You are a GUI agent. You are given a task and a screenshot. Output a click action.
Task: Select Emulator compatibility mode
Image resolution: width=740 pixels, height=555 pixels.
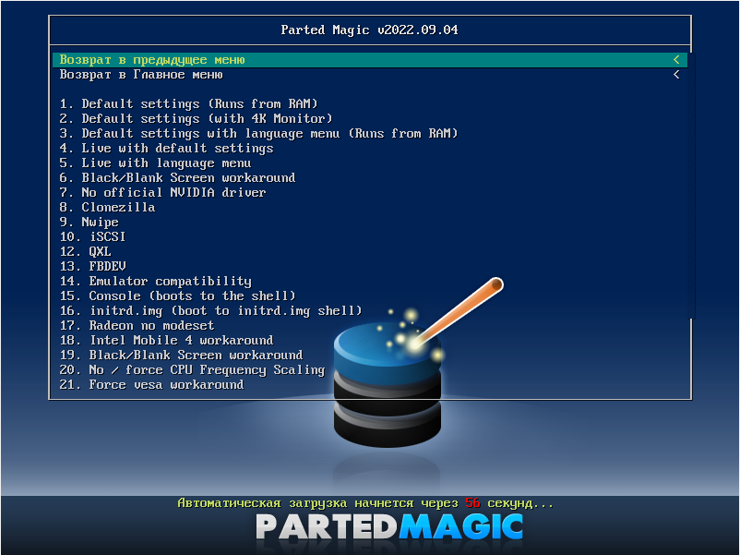155,282
